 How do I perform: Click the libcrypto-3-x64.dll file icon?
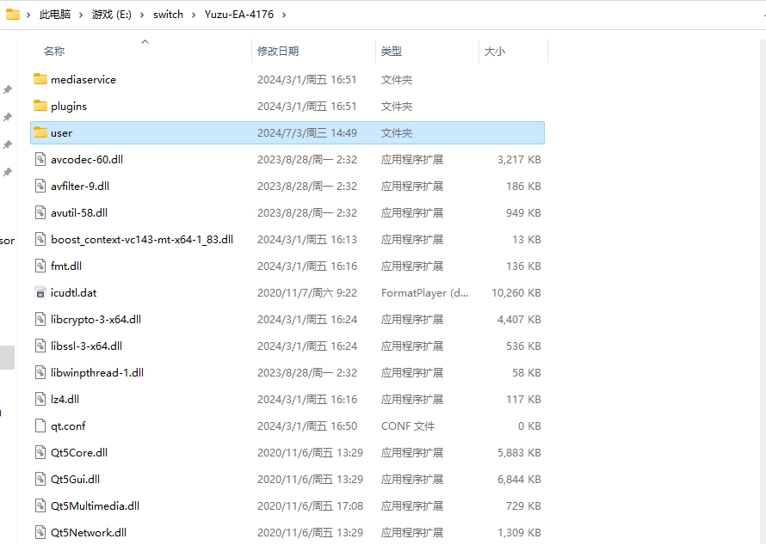tap(40, 319)
